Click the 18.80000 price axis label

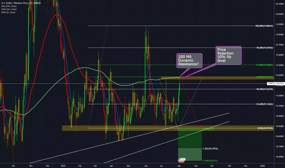point(279,136)
